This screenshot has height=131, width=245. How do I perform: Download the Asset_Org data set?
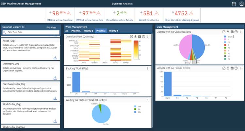click(x=55, y=57)
